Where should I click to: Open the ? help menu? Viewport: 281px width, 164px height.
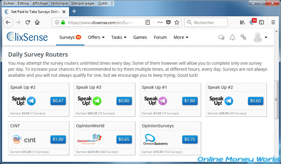(x=112, y=3)
